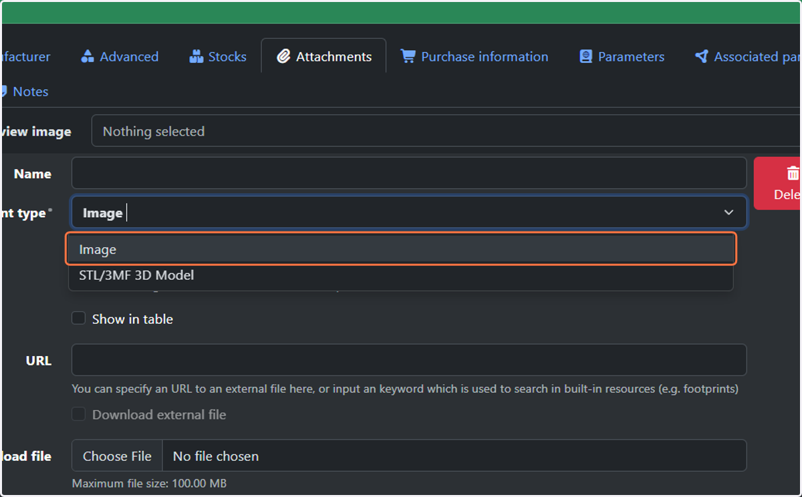
Task: Click the 'Maximum file size: 100.00 MB' text
Action: [x=149, y=483]
